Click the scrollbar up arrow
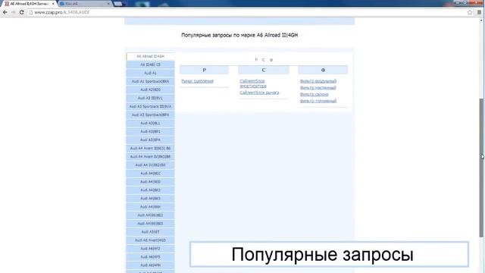 point(481,20)
